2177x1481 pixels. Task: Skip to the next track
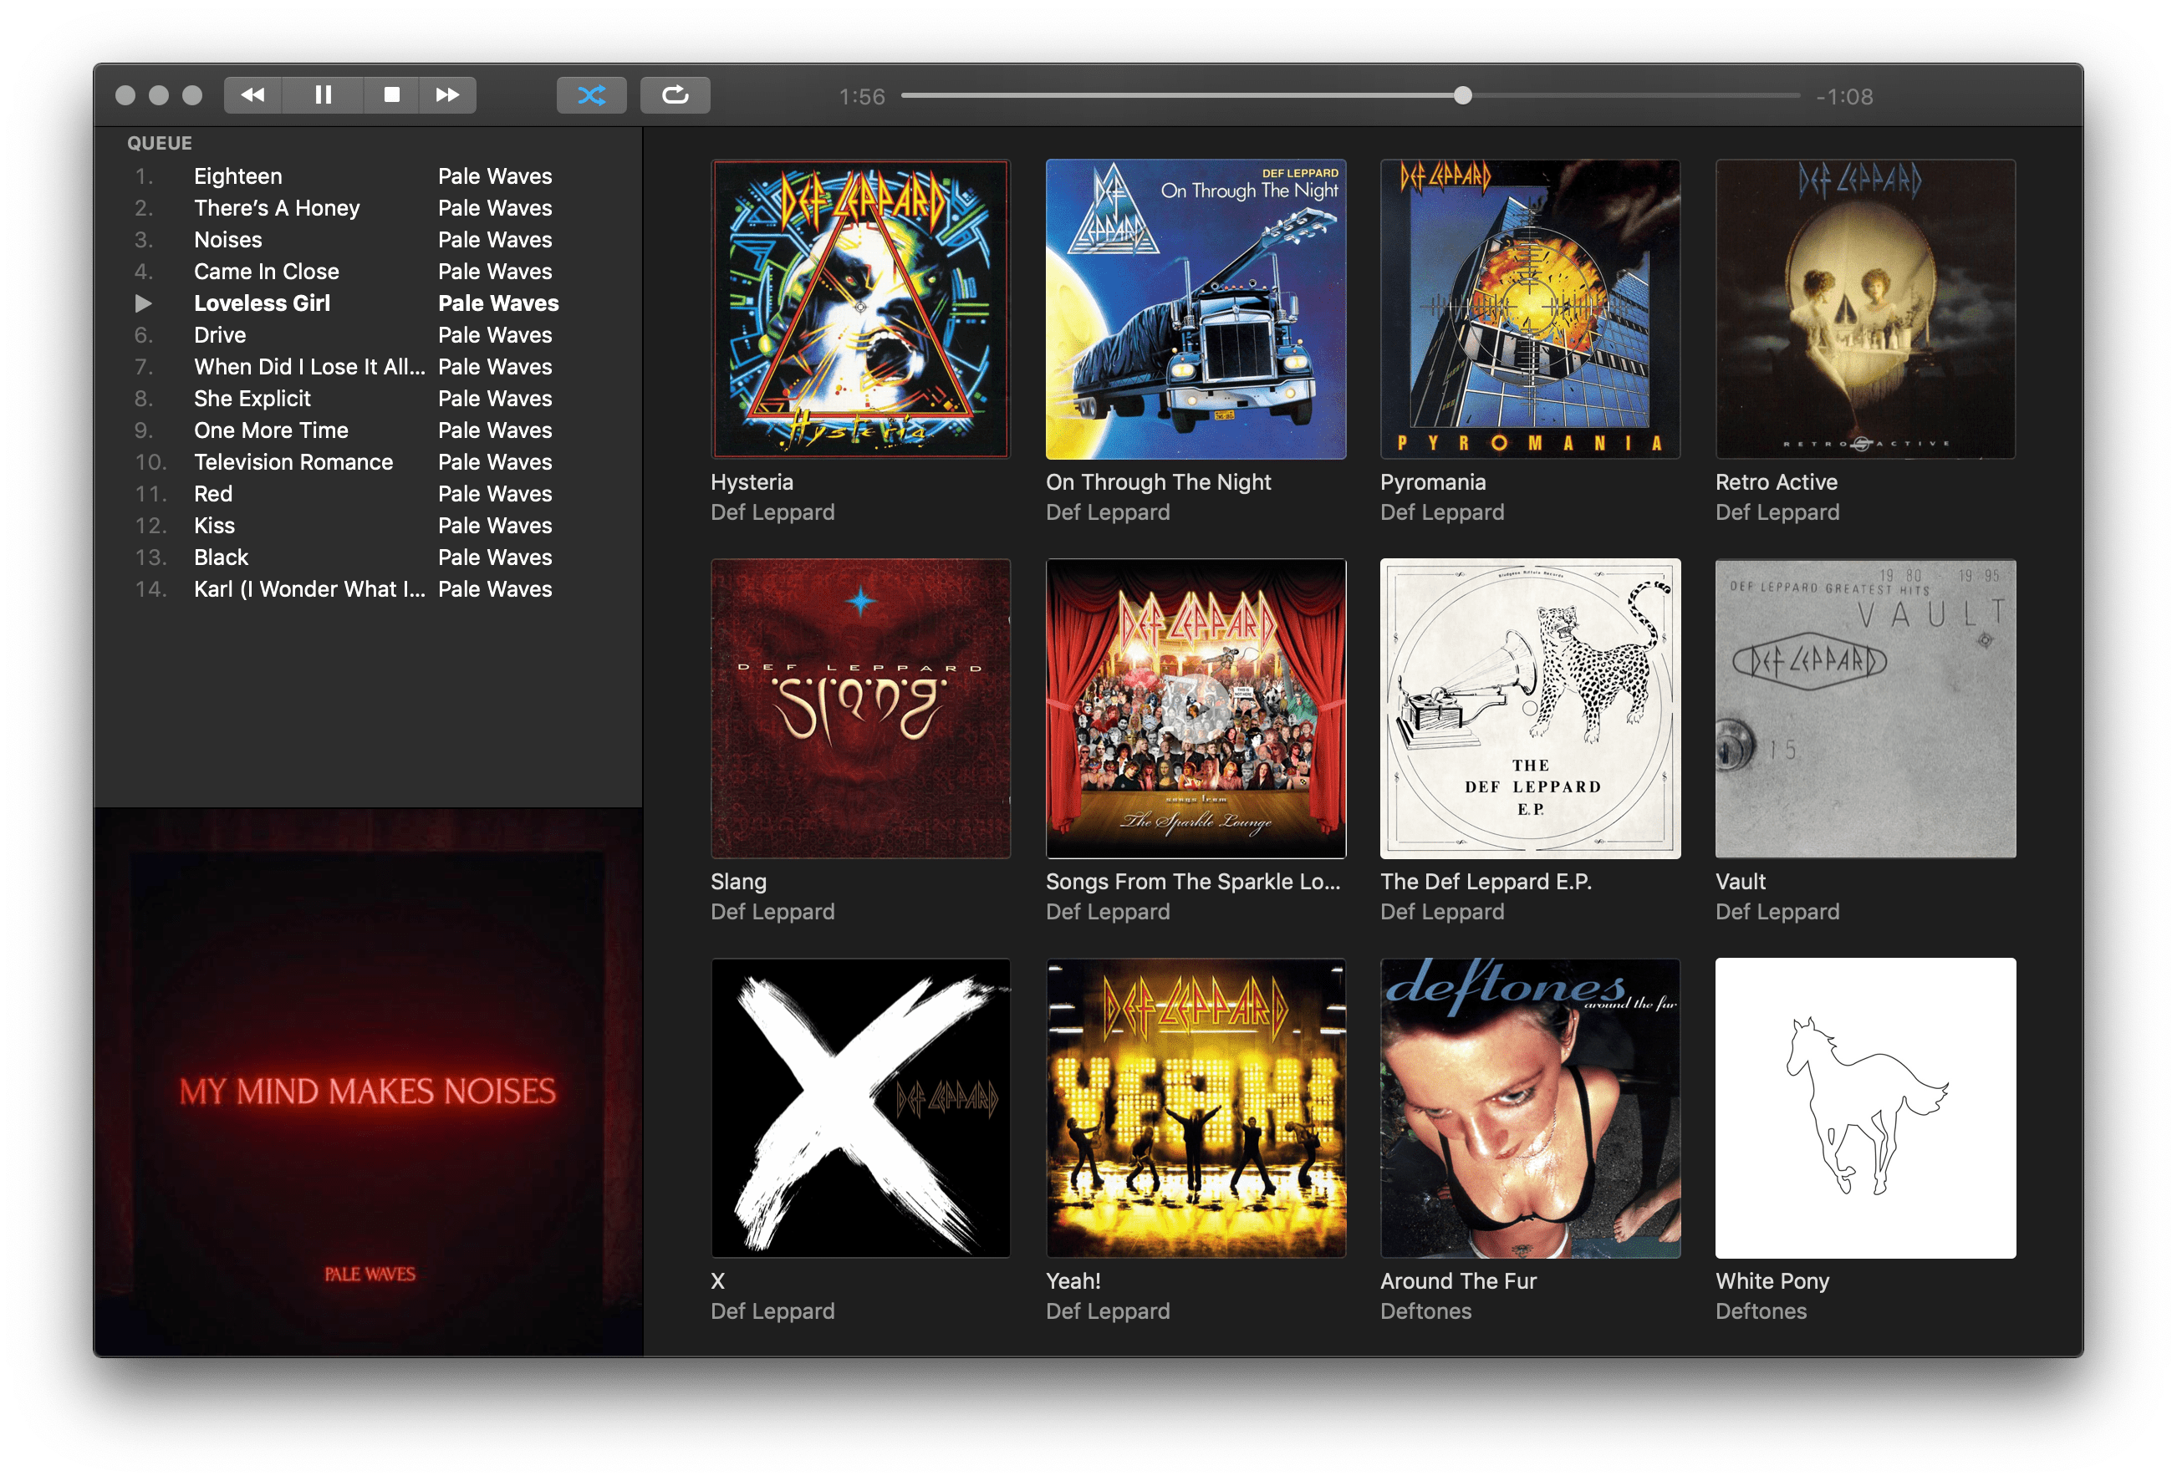point(448,94)
